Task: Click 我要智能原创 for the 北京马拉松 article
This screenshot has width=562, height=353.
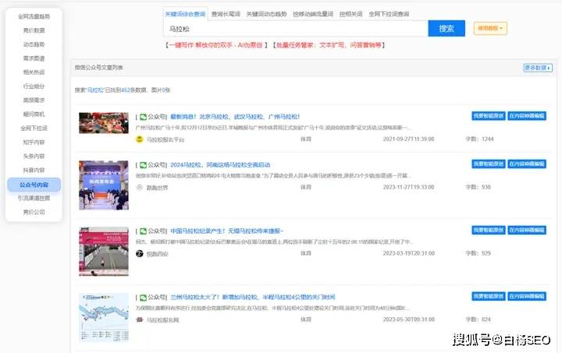Action: pos(489,116)
